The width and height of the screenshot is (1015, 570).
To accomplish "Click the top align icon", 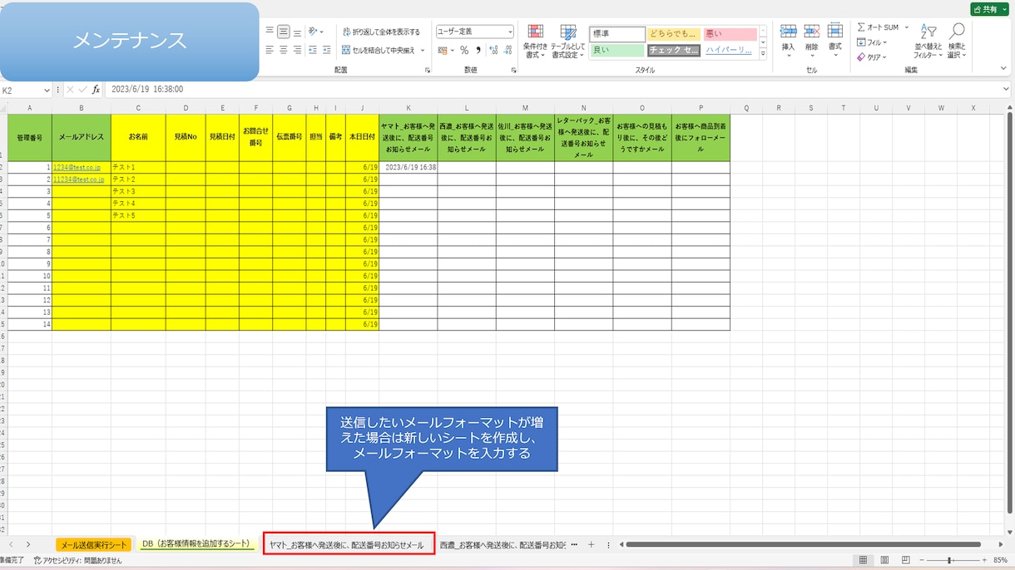I will tap(270, 32).
